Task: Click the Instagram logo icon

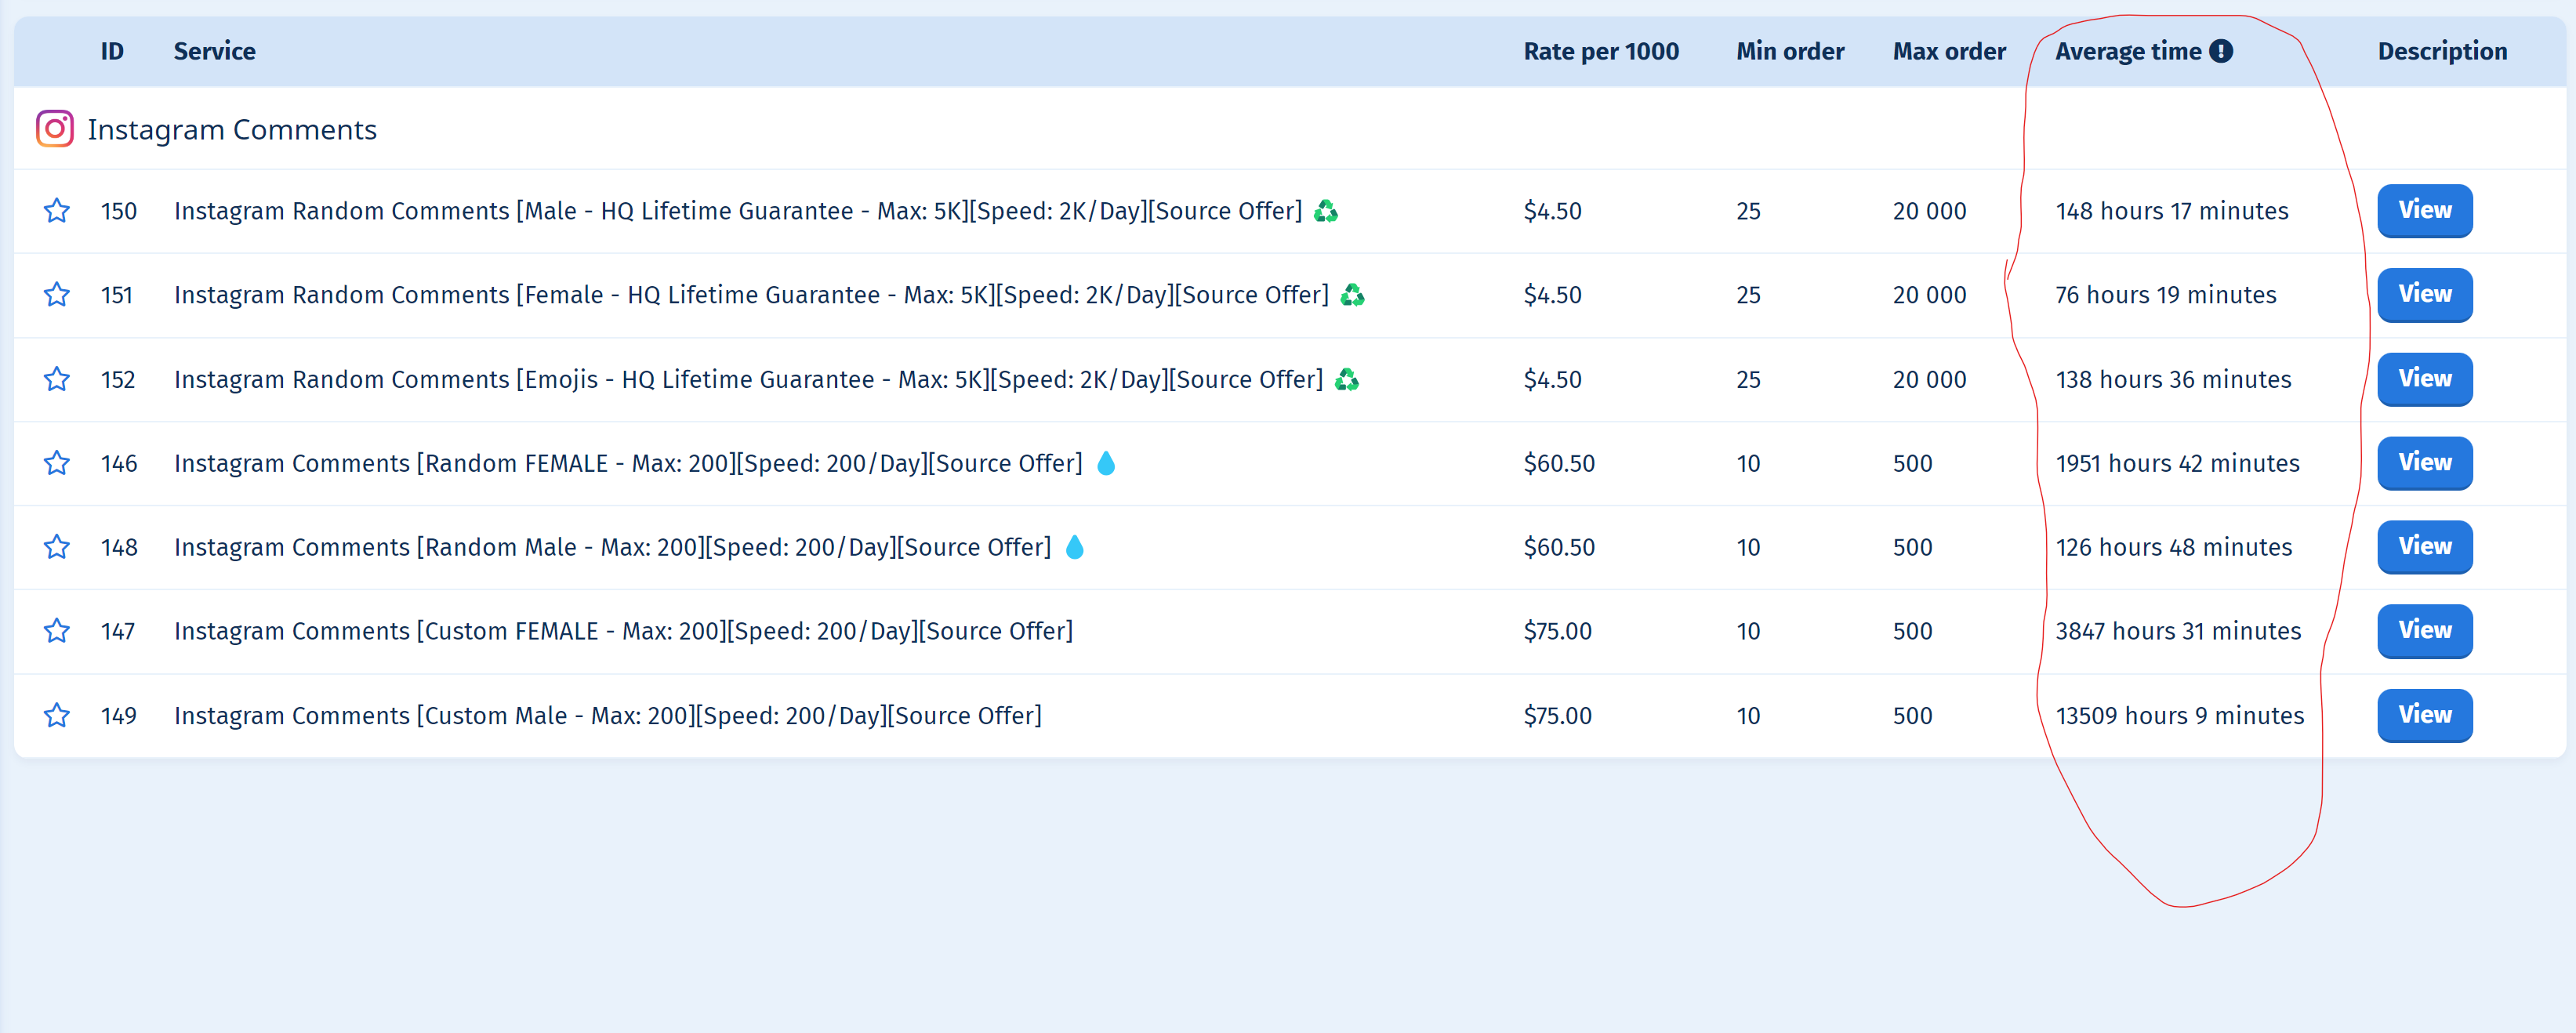Action: [55, 129]
